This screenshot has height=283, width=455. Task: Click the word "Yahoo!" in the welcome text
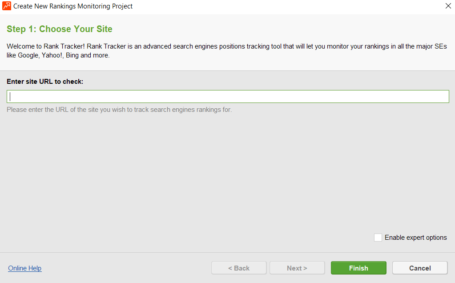pyautogui.click(x=53, y=56)
